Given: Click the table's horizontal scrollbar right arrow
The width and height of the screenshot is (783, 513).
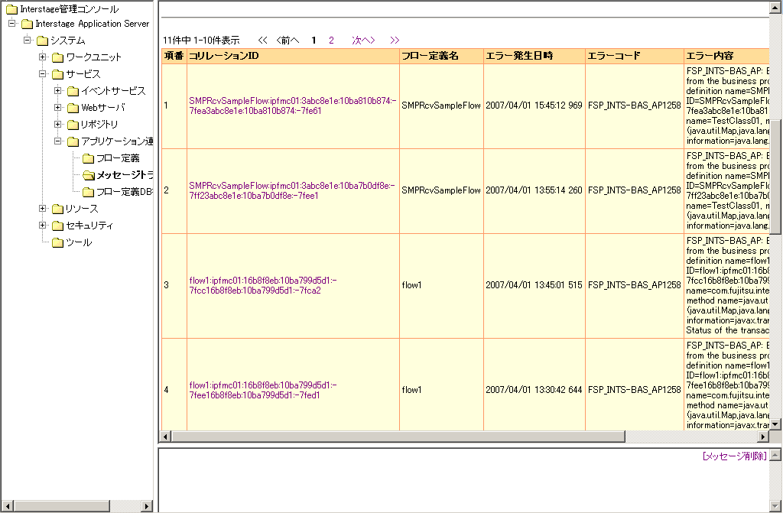Looking at the screenshot, I should click(x=762, y=437).
